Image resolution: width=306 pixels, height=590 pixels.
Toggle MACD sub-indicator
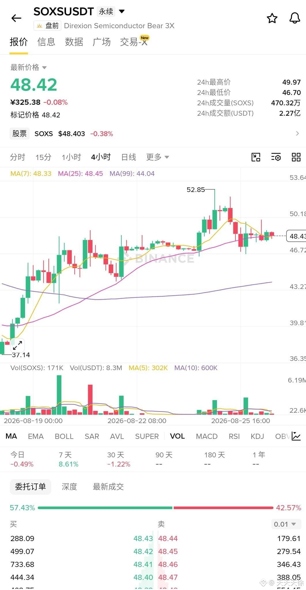(x=207, y=436)
